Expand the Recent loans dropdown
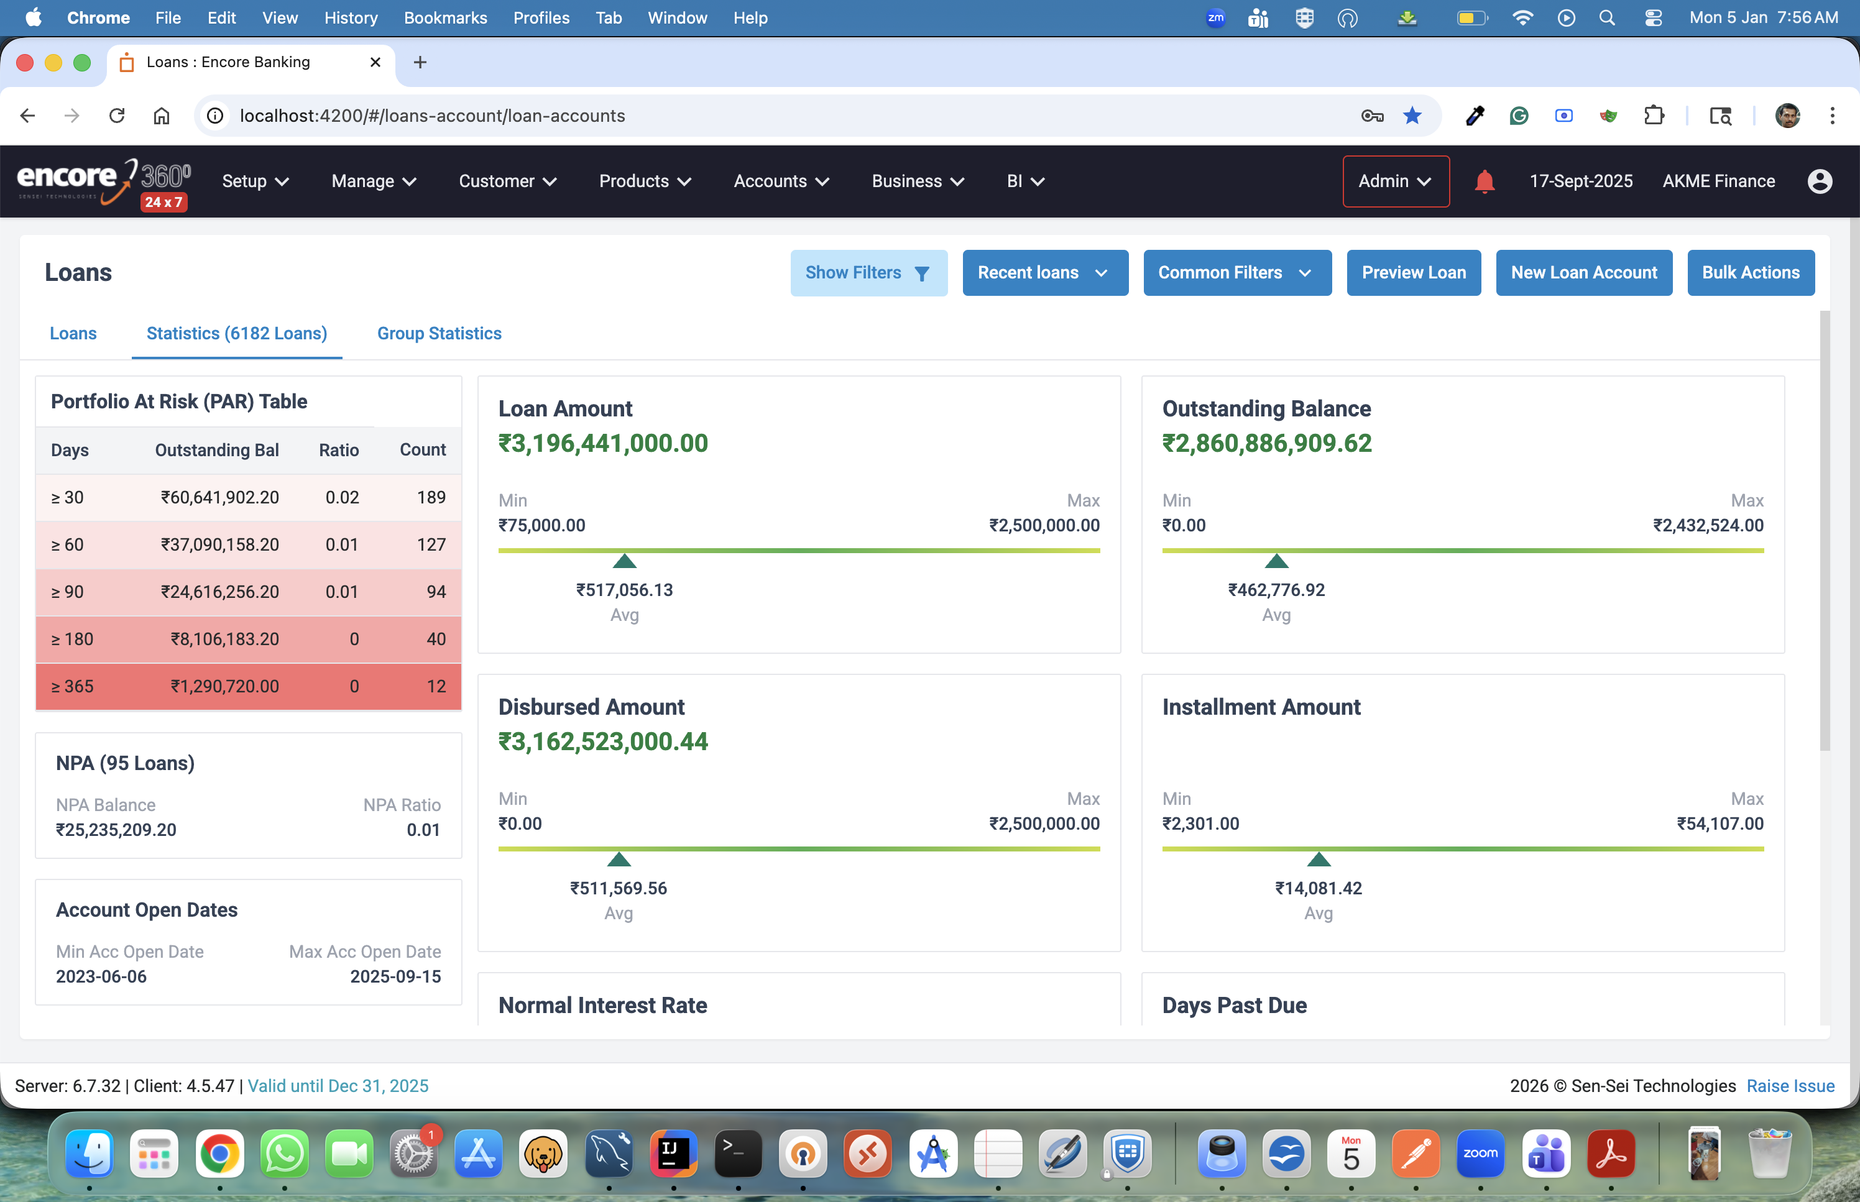The height and width of the screenshot is (1202, 1860). coord(1044,272)
